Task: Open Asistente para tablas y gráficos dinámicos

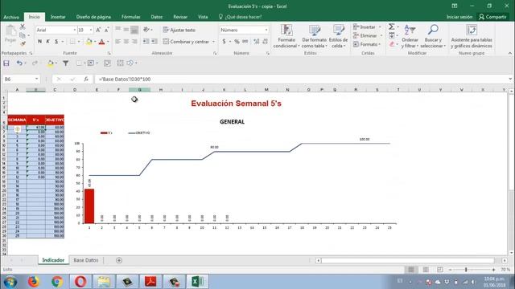Action: [x=472, y=36]
